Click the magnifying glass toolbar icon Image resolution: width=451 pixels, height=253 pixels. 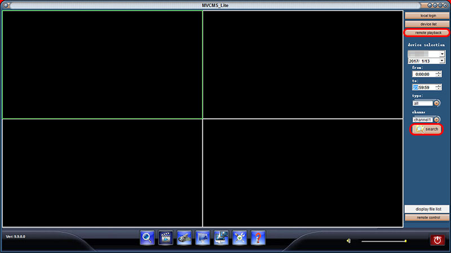click(x=147, y=238)
